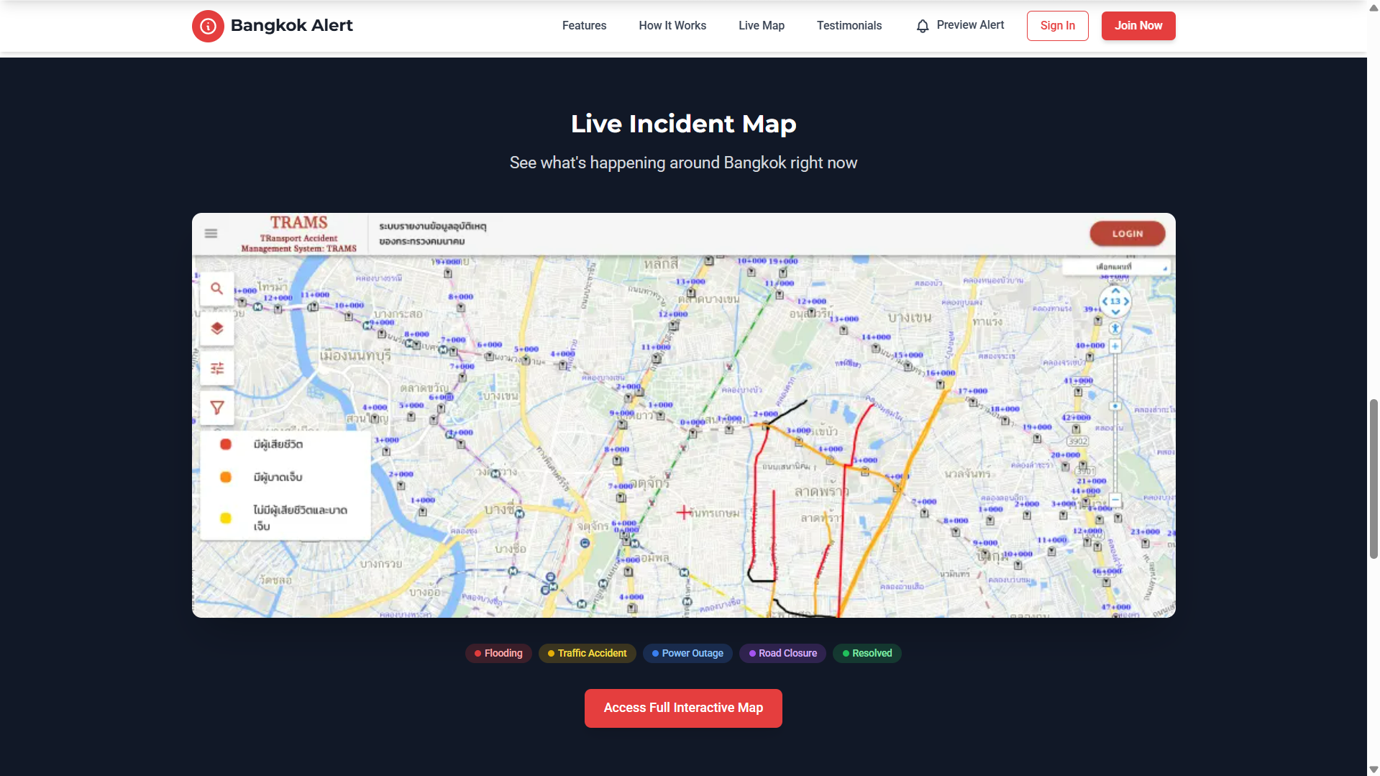The height and width of the screenshot is (776, 1380).
Task: Open the map settings sliders icon
Action: (x=216, y=368)
